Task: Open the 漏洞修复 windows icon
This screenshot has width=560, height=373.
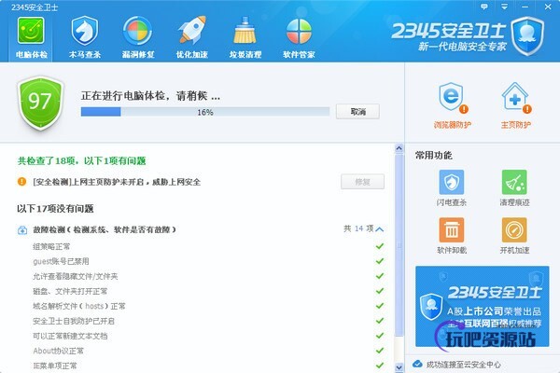Action: [x=137, y=31]
